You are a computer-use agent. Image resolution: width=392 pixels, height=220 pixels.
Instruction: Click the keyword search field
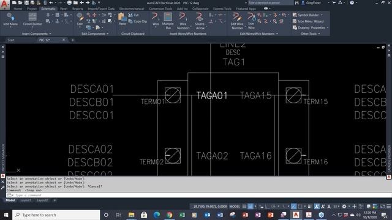[x=270, y=2]
